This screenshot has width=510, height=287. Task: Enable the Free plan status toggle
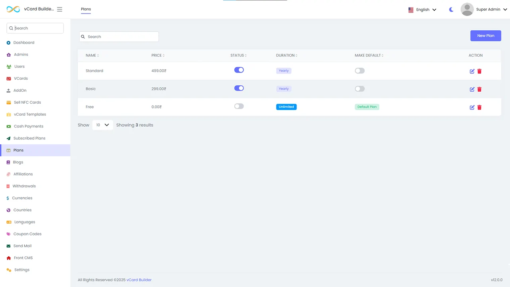tap(239, 106)
